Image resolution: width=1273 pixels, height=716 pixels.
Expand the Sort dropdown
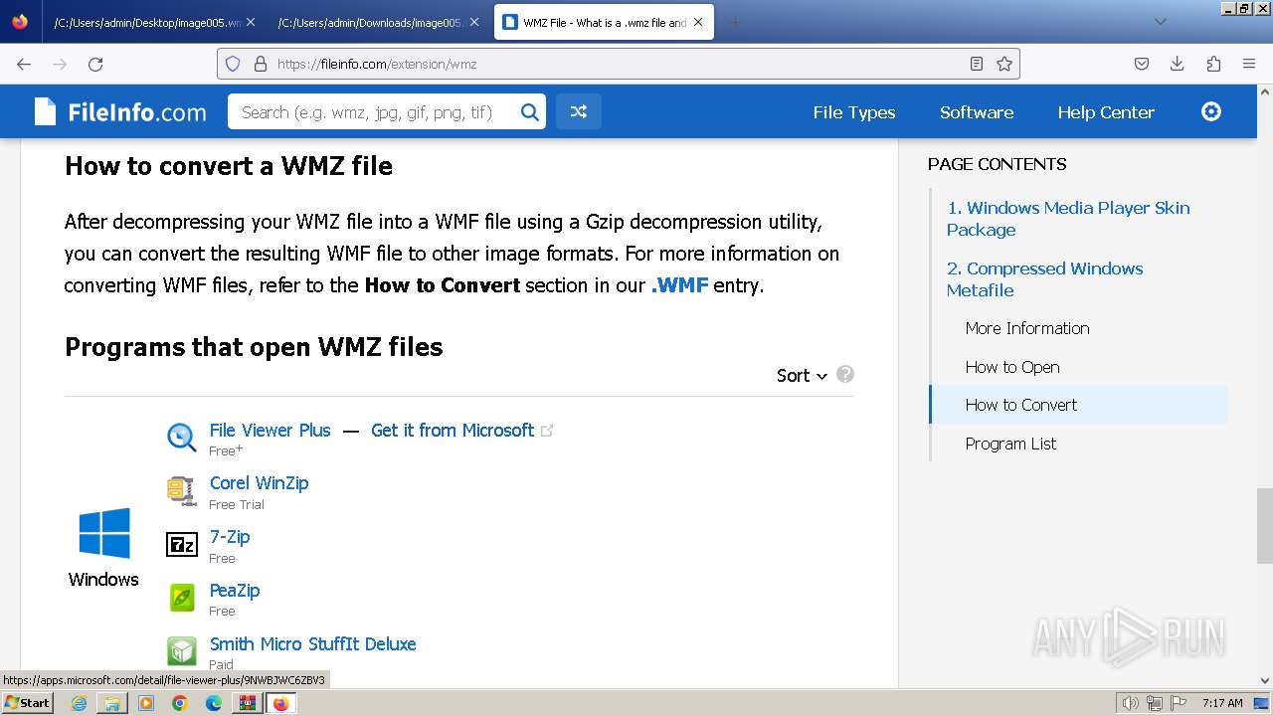point(802,375)
